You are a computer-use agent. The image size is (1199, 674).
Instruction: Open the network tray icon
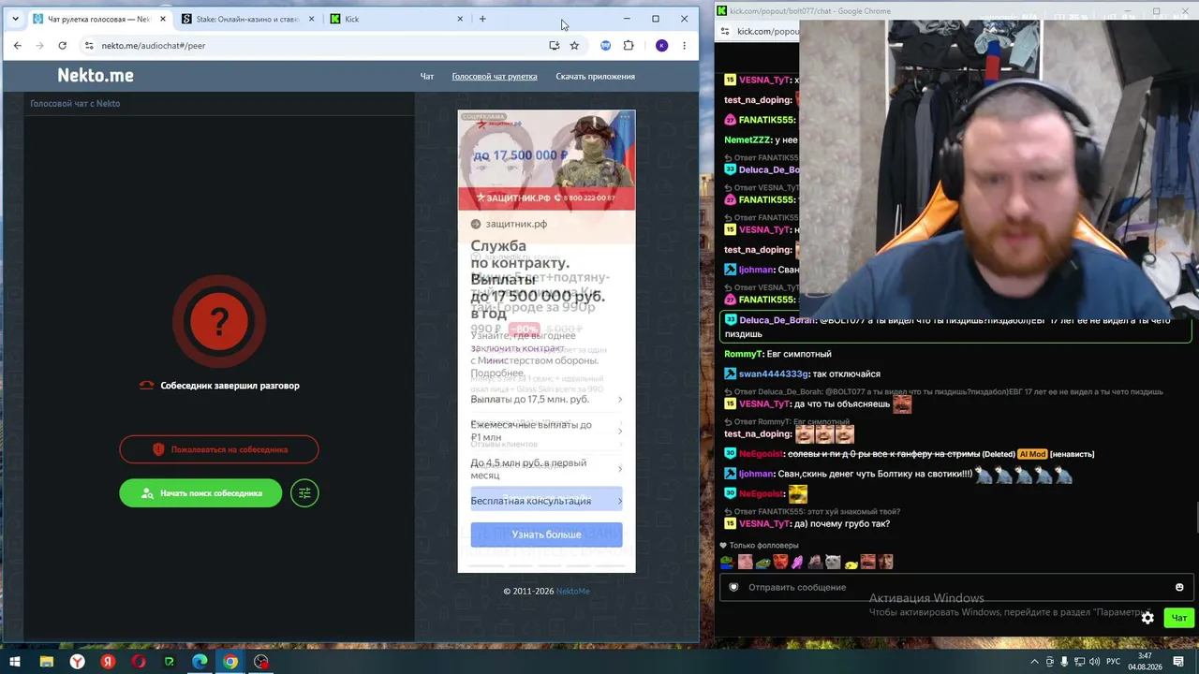tap(1079, 662)
